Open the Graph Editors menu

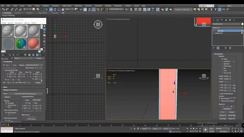[x=67, y=6]
